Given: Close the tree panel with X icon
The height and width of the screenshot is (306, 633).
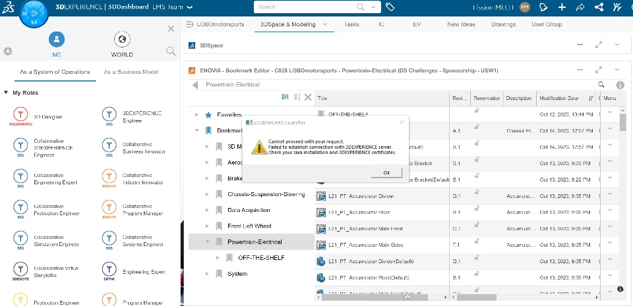Looking at the screenshot, I should point(308,97).
